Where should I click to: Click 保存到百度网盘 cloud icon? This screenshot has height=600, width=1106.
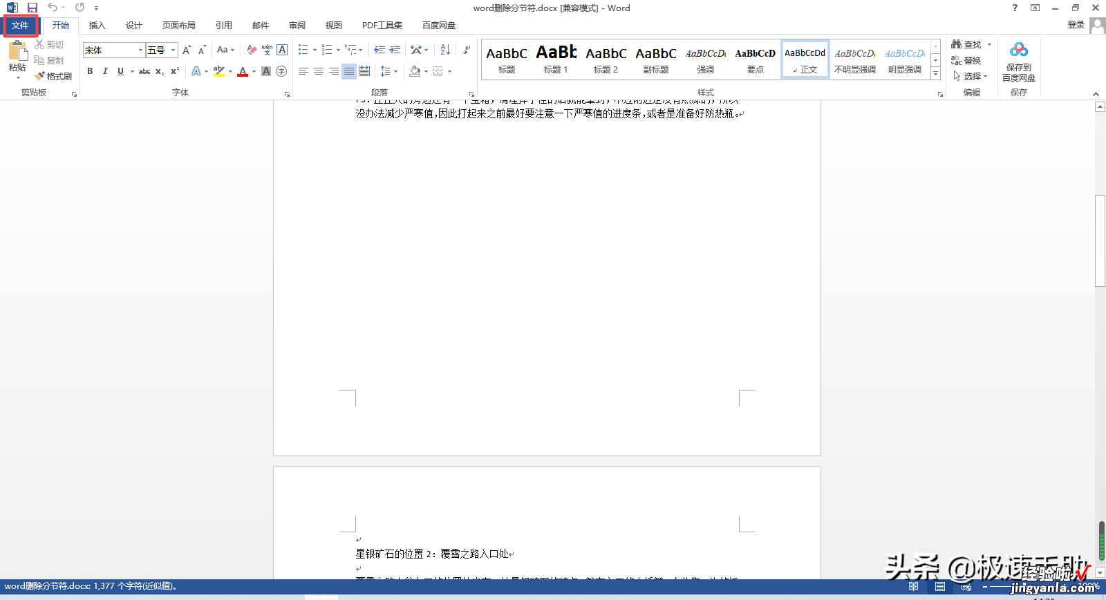[1019, 50]
